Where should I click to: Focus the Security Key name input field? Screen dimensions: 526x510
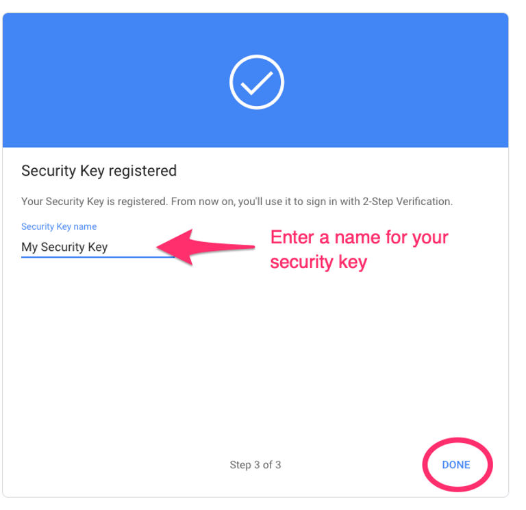tap(96, 247)
